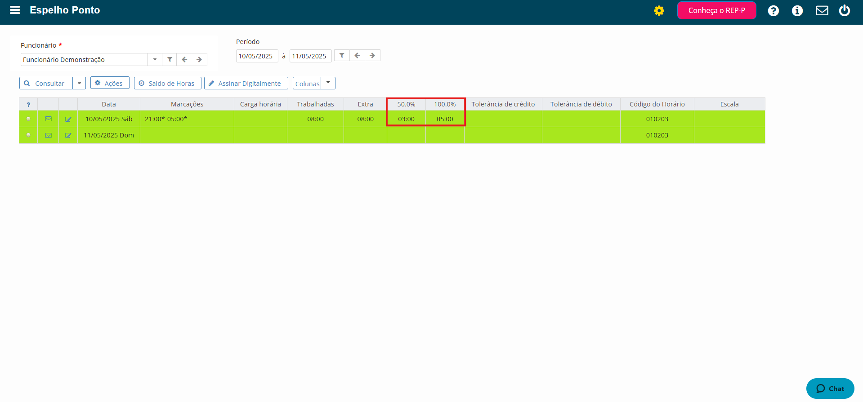The height and width of the screenshot is (402, 863).
Task: Click the 10/05/2025 Sáb date cell
Action: click(x=109, y=119)
